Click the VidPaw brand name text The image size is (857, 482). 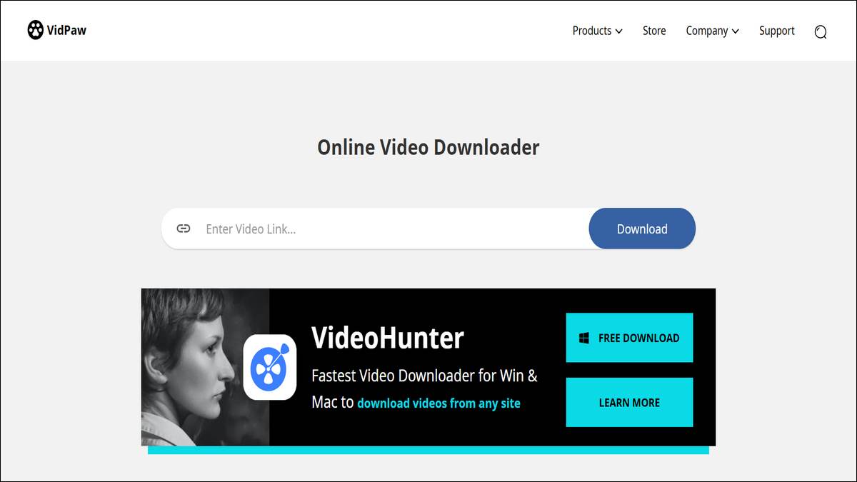pos(67,31)
